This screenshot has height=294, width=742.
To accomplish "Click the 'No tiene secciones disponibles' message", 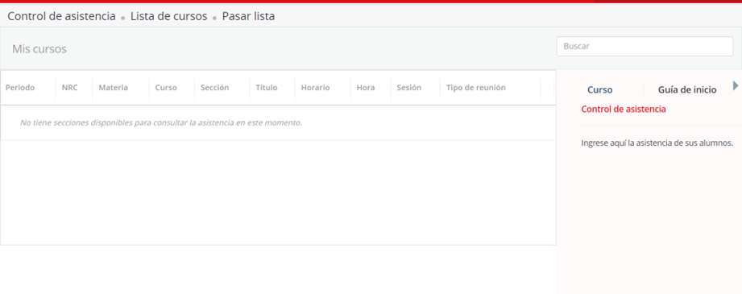I will point(161,122).
